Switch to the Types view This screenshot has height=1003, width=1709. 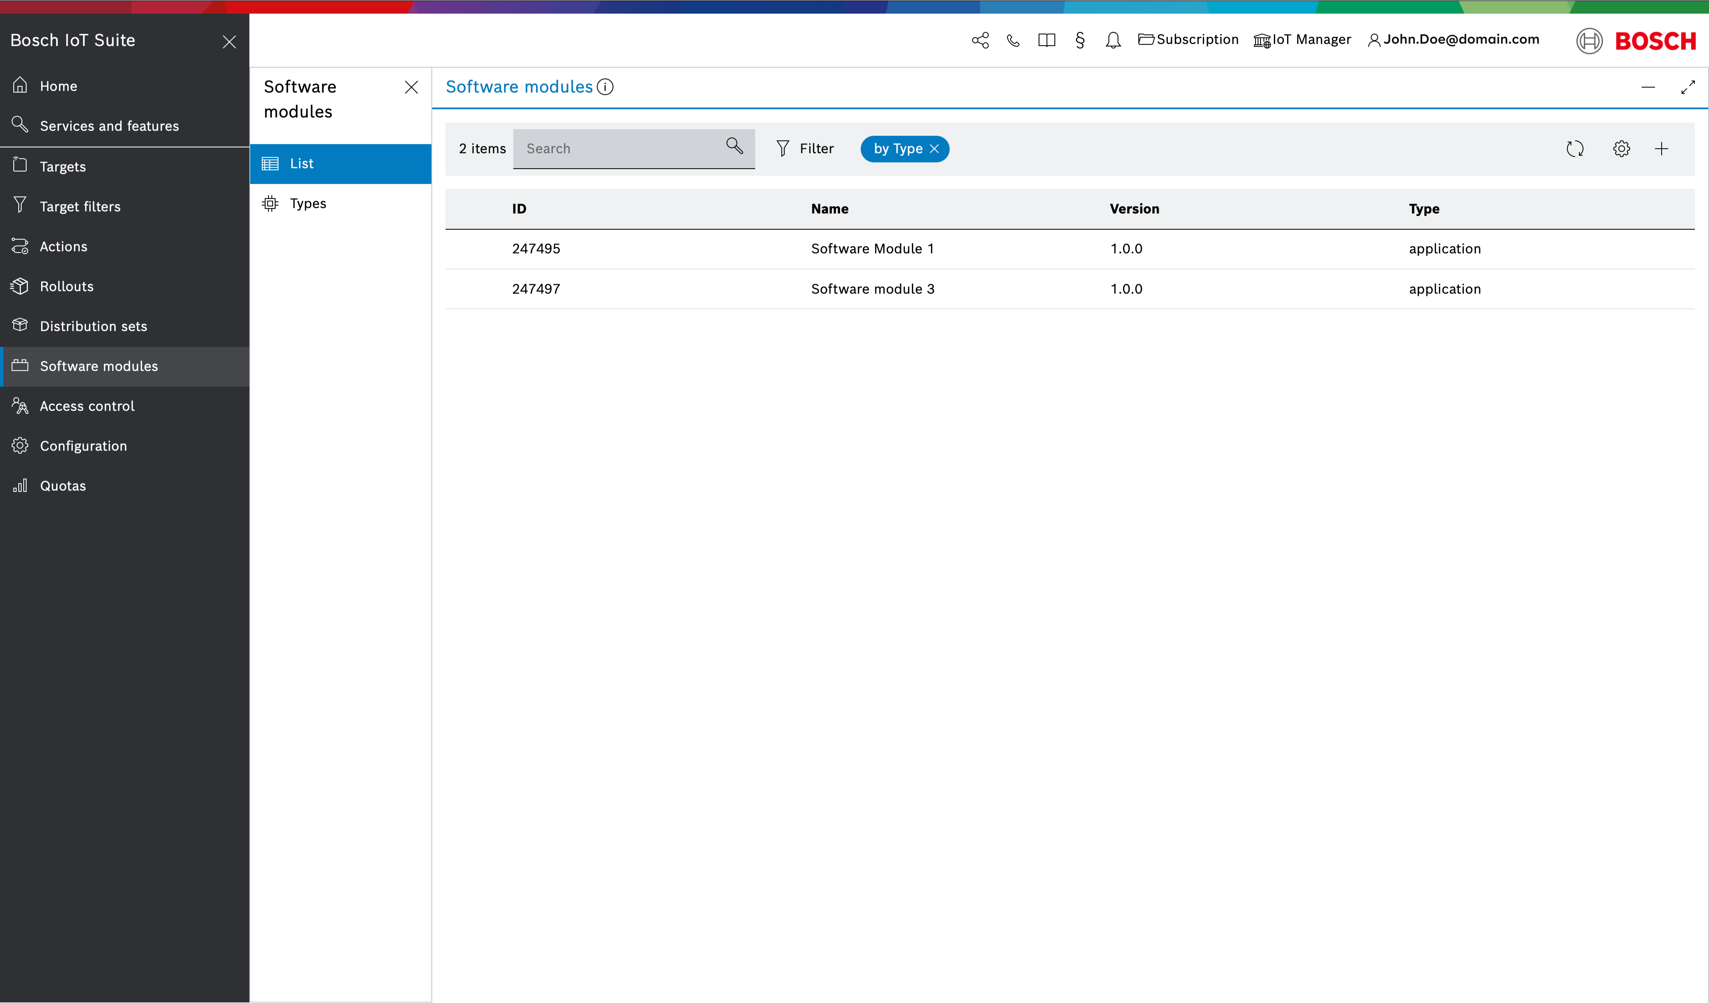[308, 204]
